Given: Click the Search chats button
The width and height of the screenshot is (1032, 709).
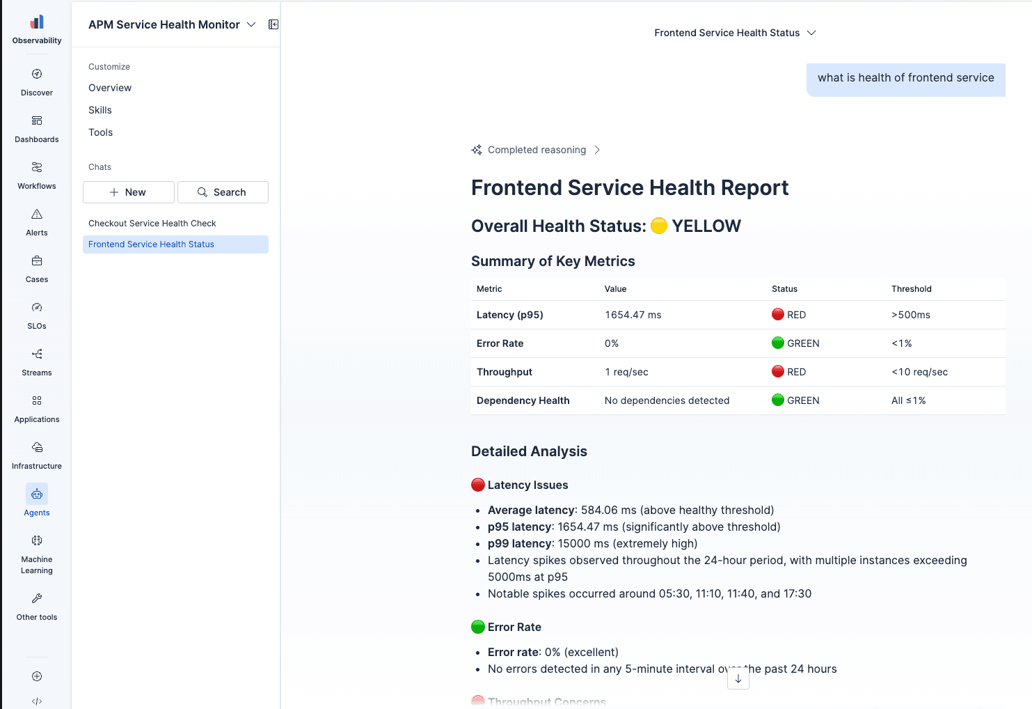Looking at the screenshot, I should [223, 192].
